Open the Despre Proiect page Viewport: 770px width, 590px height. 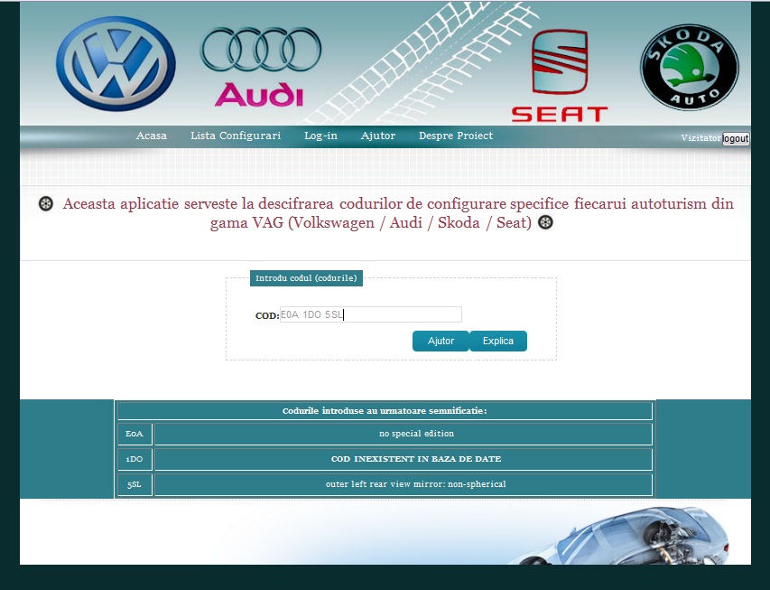tap(456, 136)
